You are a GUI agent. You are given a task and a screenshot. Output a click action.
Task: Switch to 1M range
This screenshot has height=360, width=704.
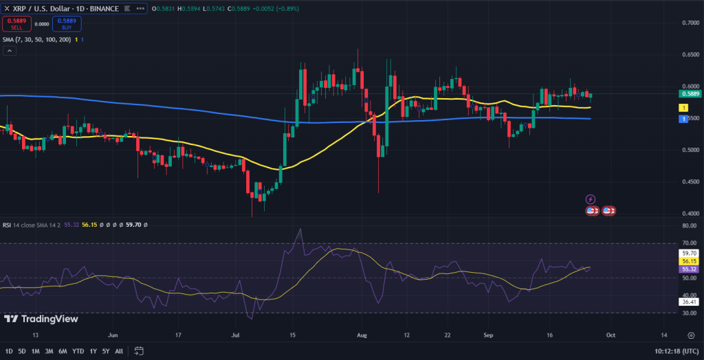36,350
